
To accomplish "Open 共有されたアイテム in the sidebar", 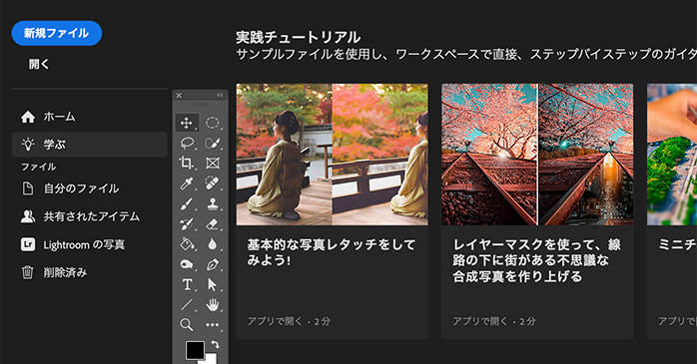I will point(89,216).
